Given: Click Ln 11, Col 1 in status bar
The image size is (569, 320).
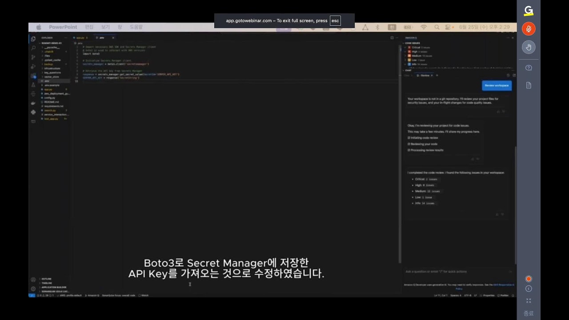Looking at the screenshot, I should 441,295.
